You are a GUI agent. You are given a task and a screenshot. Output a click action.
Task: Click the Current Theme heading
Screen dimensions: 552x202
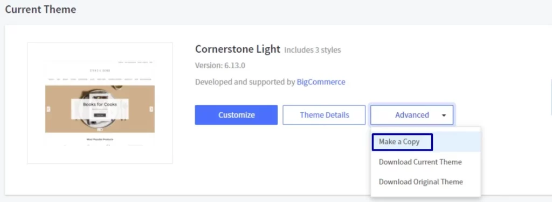40,10
